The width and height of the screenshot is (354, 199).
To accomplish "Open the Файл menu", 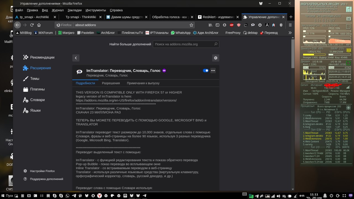I will click(19, 10).
